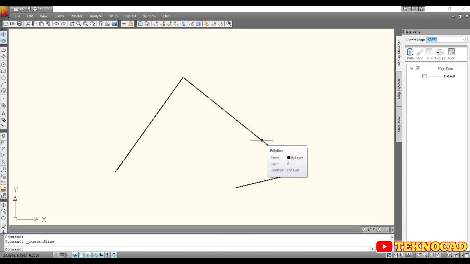Switch to Display Manager tab
Screen dimensions: 470x264
(399, 54)
